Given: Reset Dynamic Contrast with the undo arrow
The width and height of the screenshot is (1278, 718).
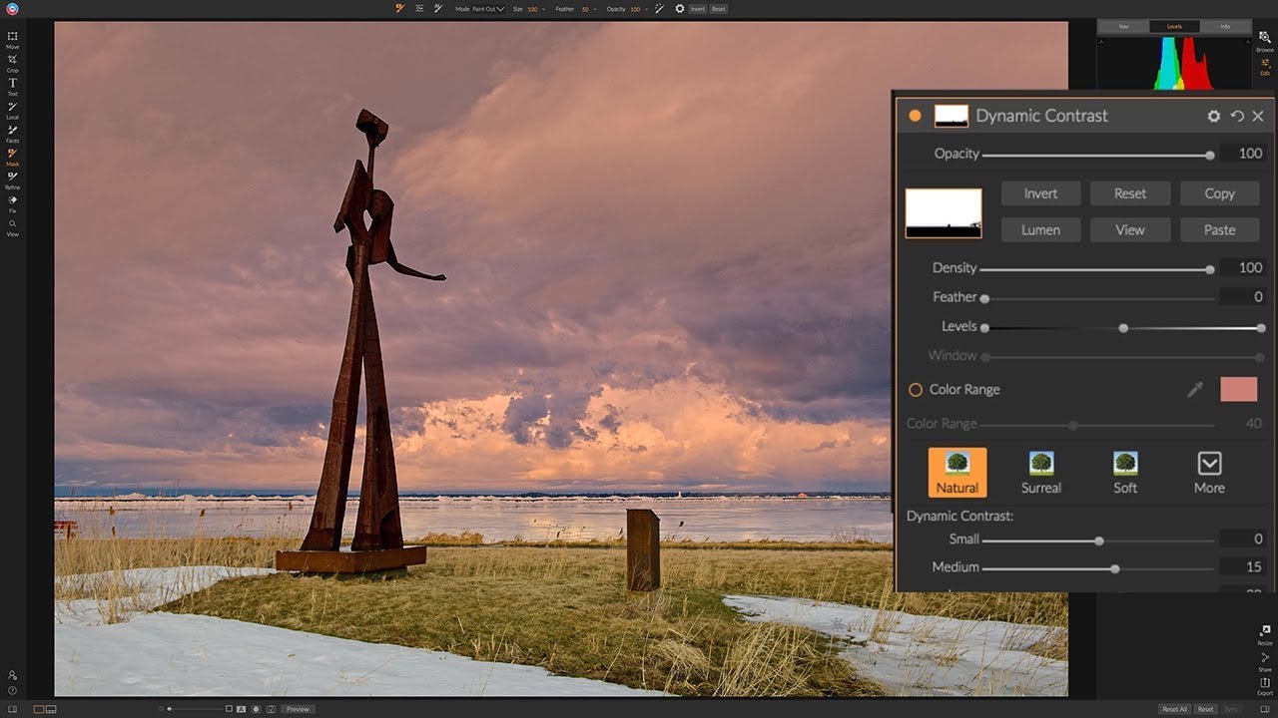Looking at the screenshot, I should tap(1237, 116).
